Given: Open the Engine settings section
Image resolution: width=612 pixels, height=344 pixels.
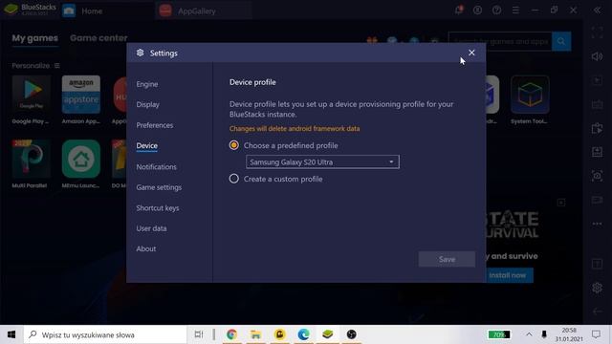Looking at the screenshot, I should coord(146,84).
